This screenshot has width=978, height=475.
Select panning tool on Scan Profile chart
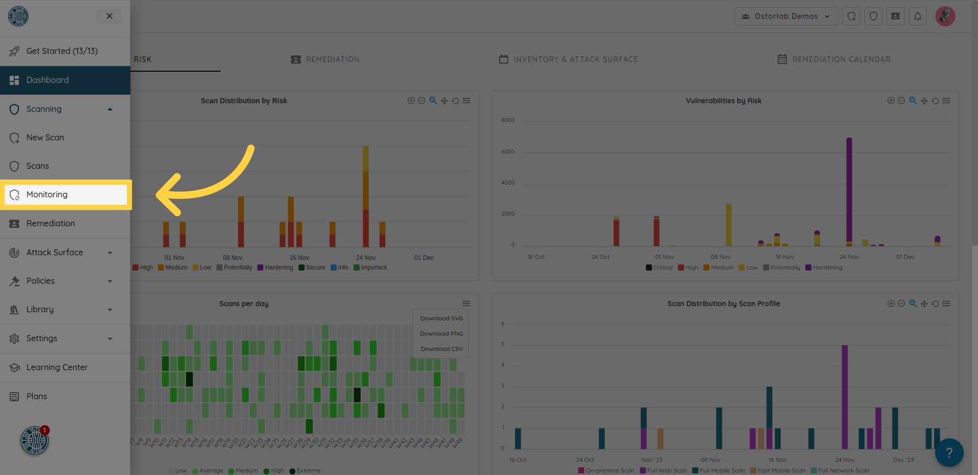coord(924,304)
